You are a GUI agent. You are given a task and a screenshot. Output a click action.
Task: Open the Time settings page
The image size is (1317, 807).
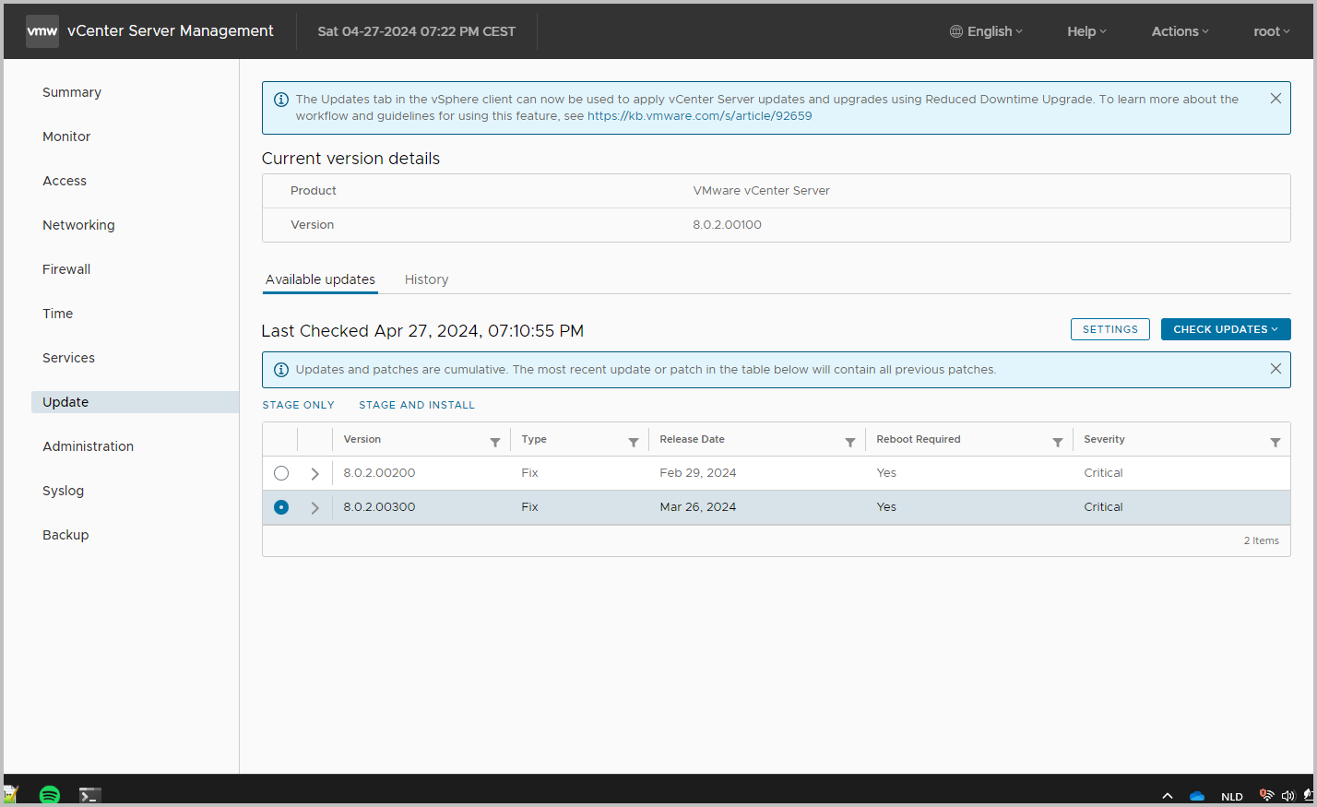(x=57, y=314)
